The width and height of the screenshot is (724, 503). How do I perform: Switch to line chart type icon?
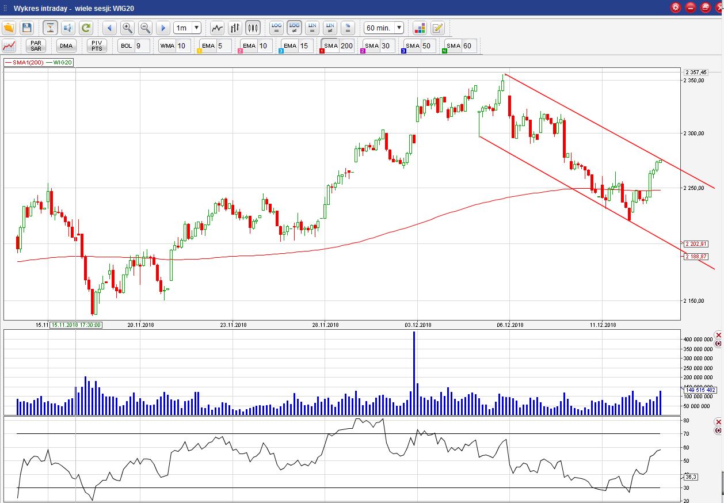click(217, 28)
